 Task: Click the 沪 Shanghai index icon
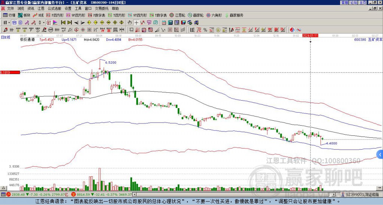pyautogui.click(x=9, y=195)
